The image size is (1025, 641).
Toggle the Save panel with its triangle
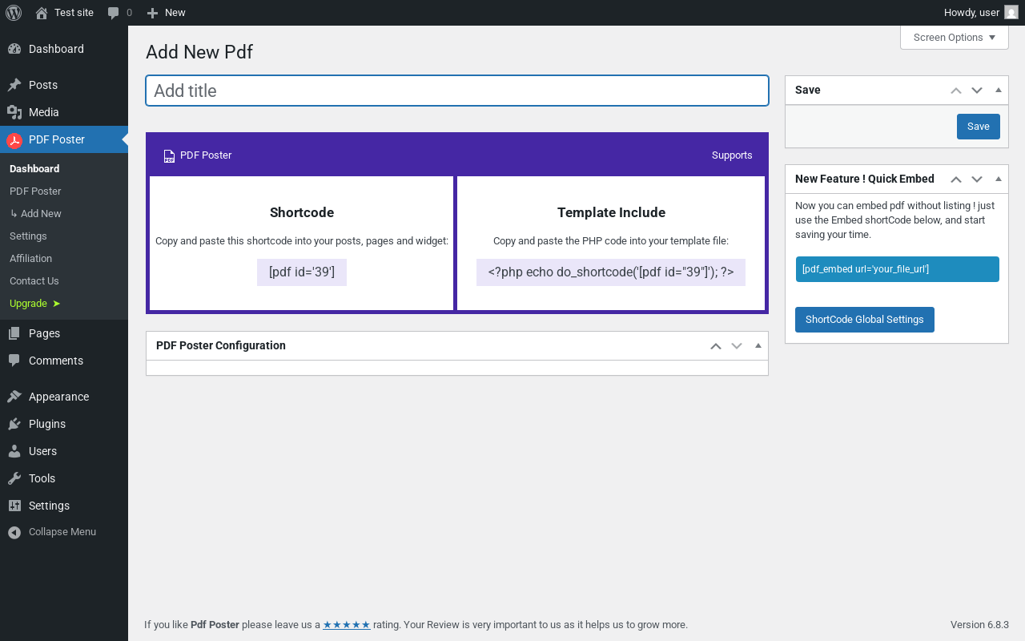[999, 90]
